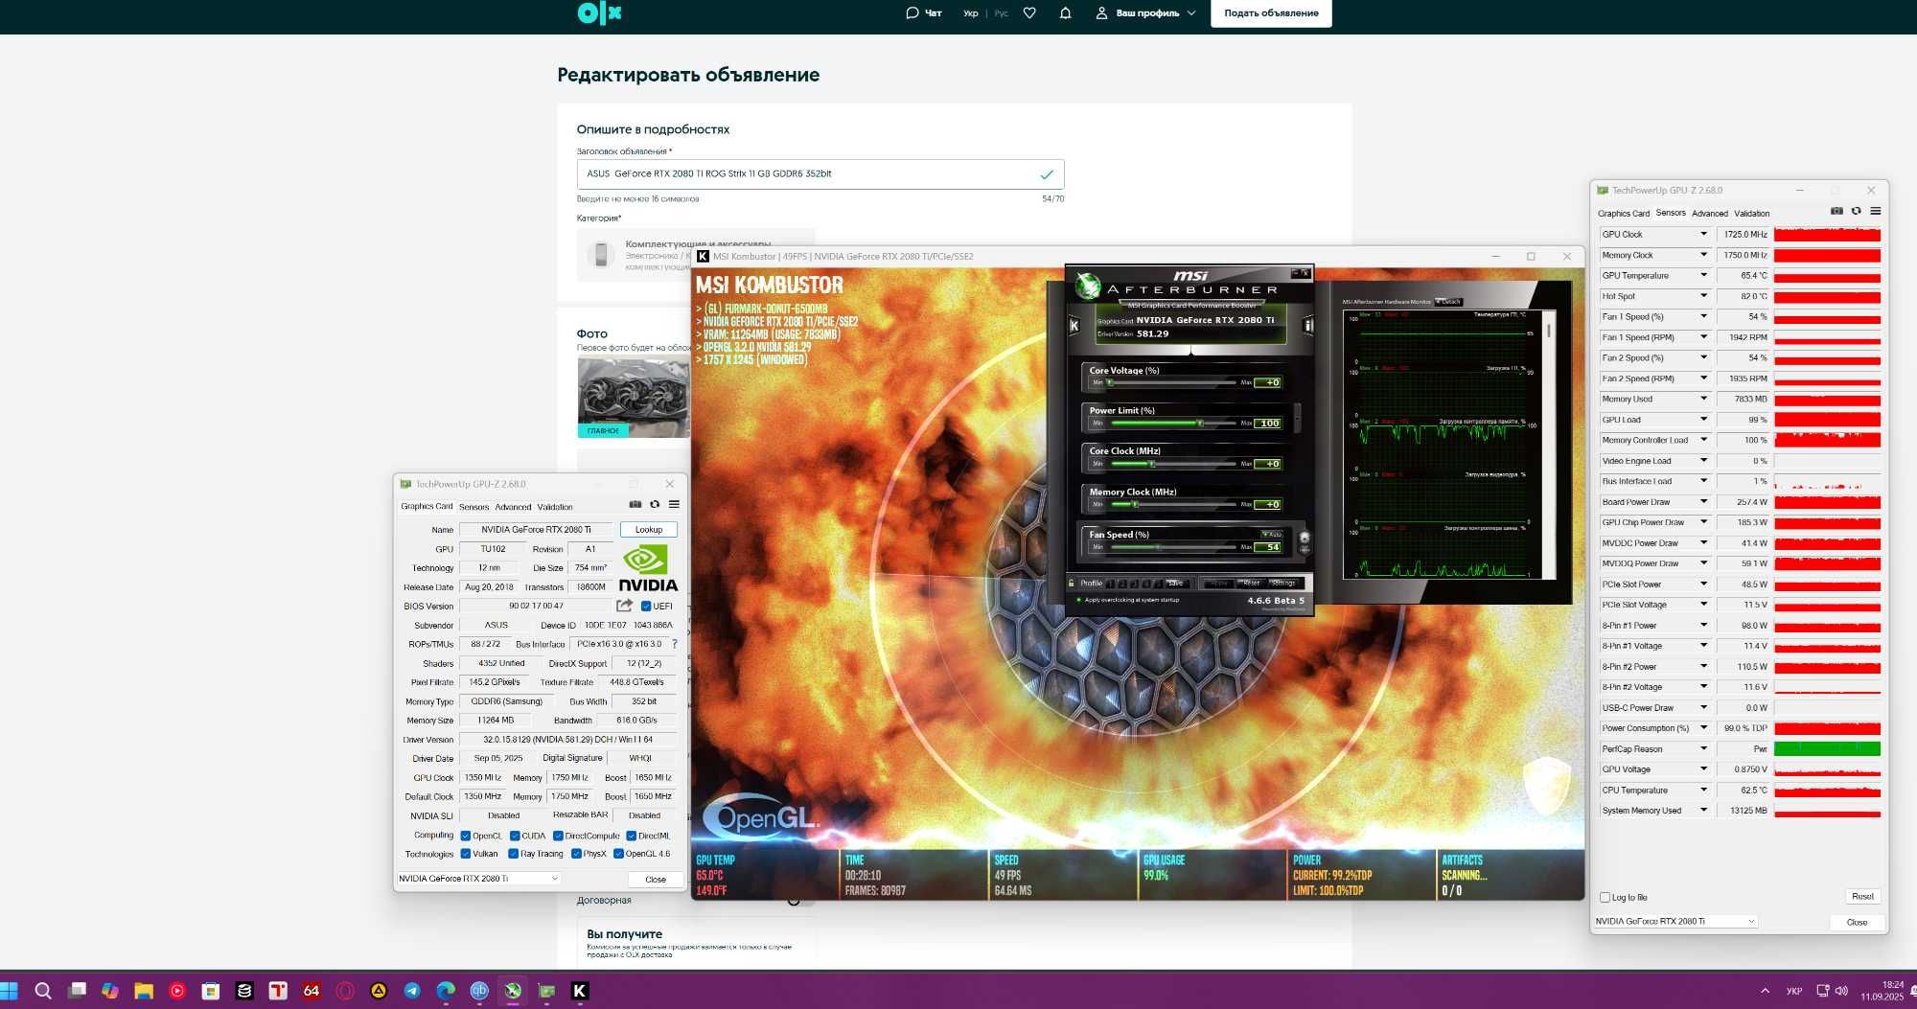
Task: Click the OLX listing title input field
Action: pyautogui.click(x=820, y=174)
